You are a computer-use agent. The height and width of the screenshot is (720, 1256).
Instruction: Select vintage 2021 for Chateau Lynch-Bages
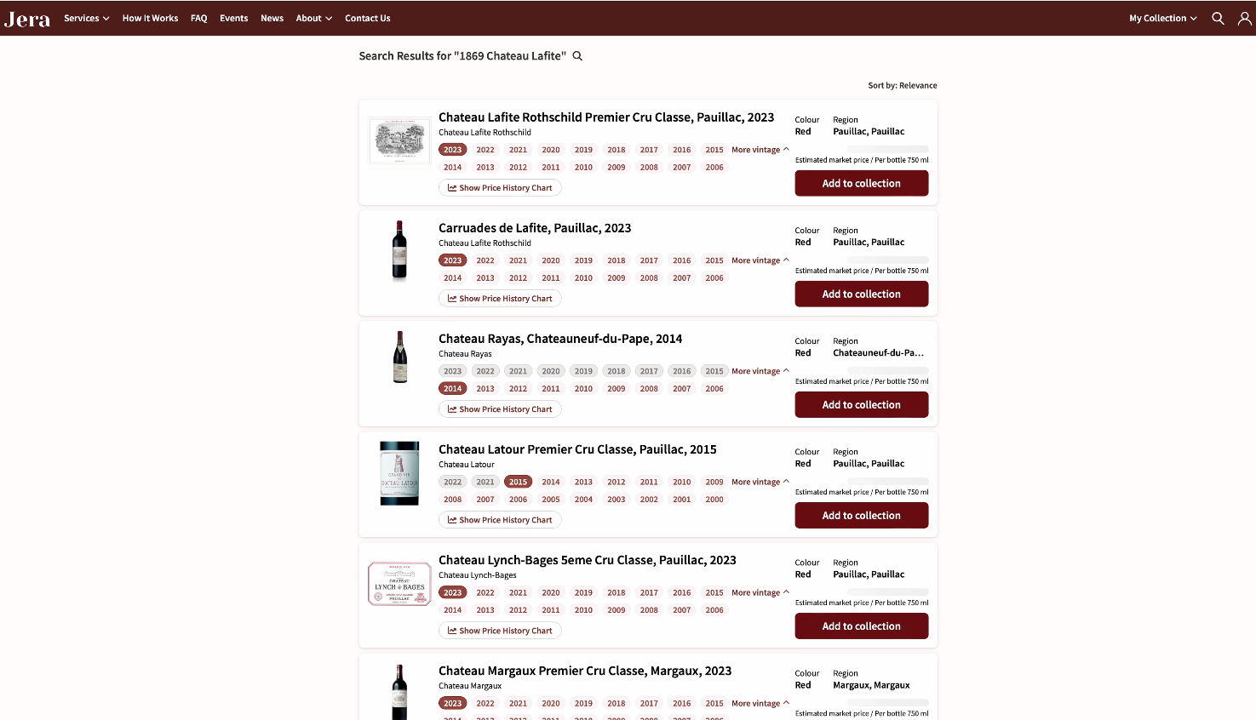pos(518,592)
